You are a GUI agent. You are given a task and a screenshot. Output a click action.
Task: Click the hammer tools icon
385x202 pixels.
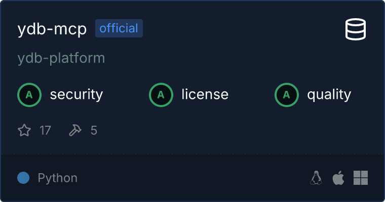[75, 130]
